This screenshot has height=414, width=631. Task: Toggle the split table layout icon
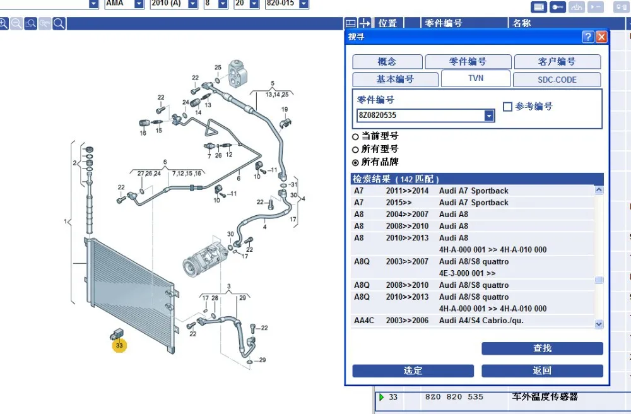(350, 23)
